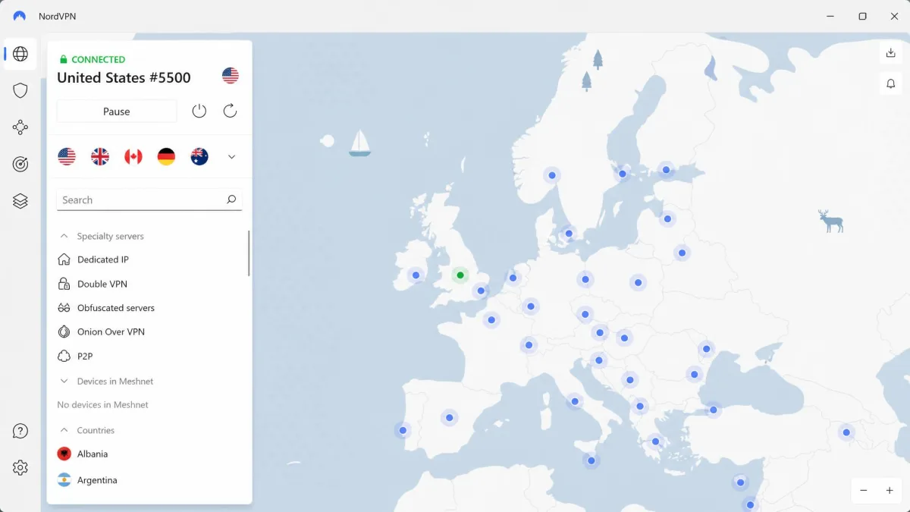The image size is (910, 512).
Task: Click the Obfuscated servers glasses icon
Action: click(x=64, y=308)
